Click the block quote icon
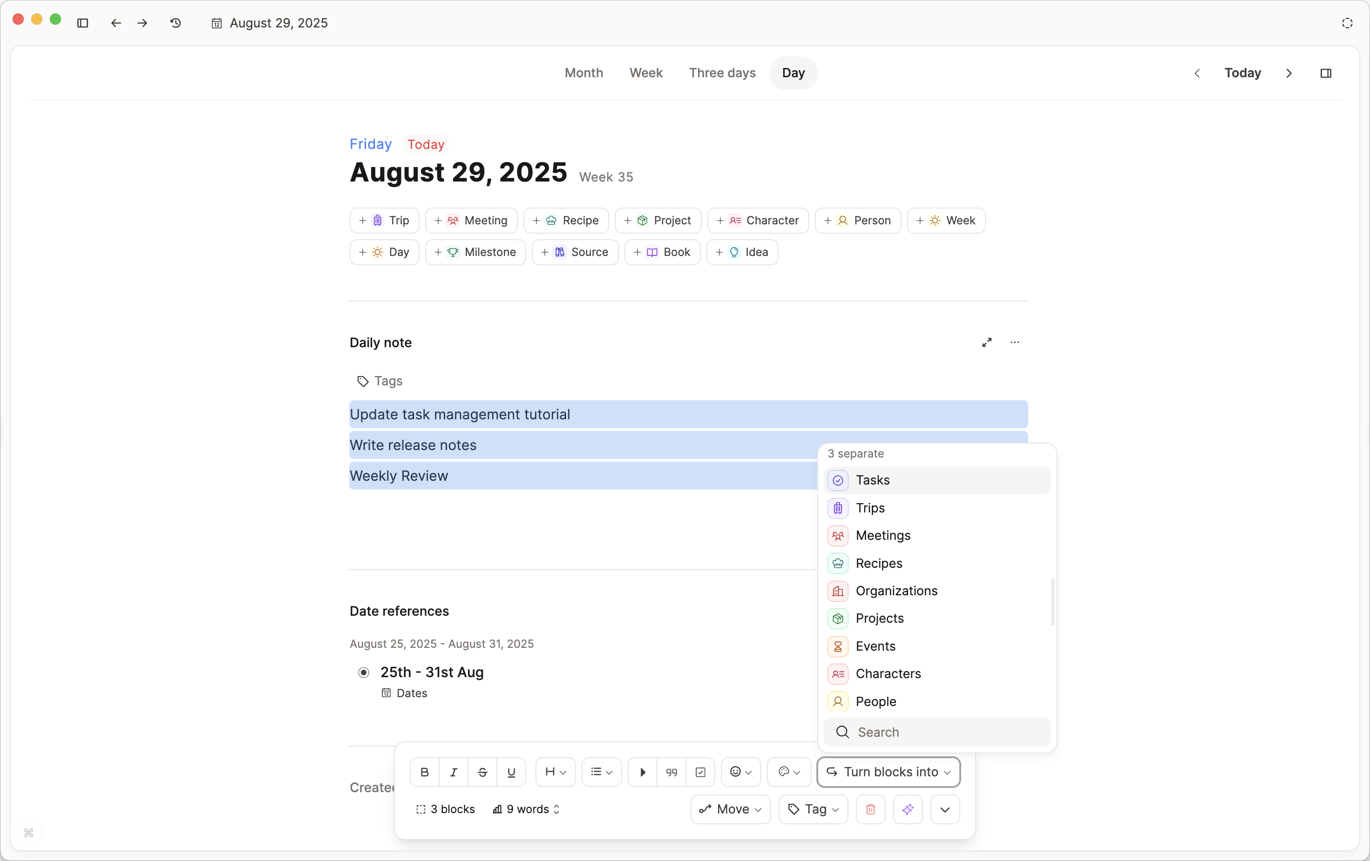The height and width of the screenshot is (861, 1370). [671, 772]
